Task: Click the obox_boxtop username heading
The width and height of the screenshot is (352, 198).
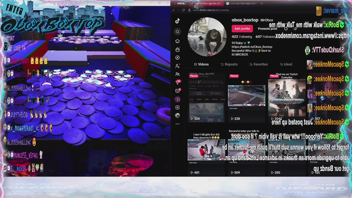Action: coord(245,20)
